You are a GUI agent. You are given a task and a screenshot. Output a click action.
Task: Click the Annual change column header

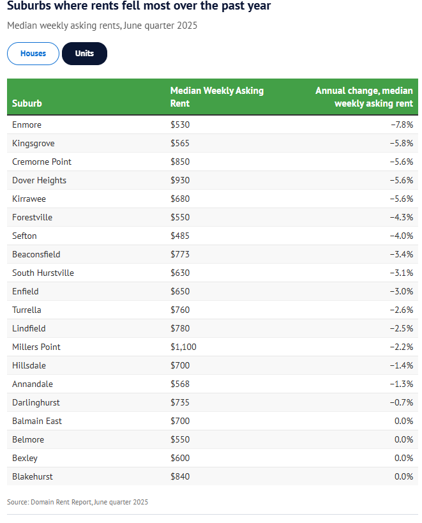click(x=364, y=97)
